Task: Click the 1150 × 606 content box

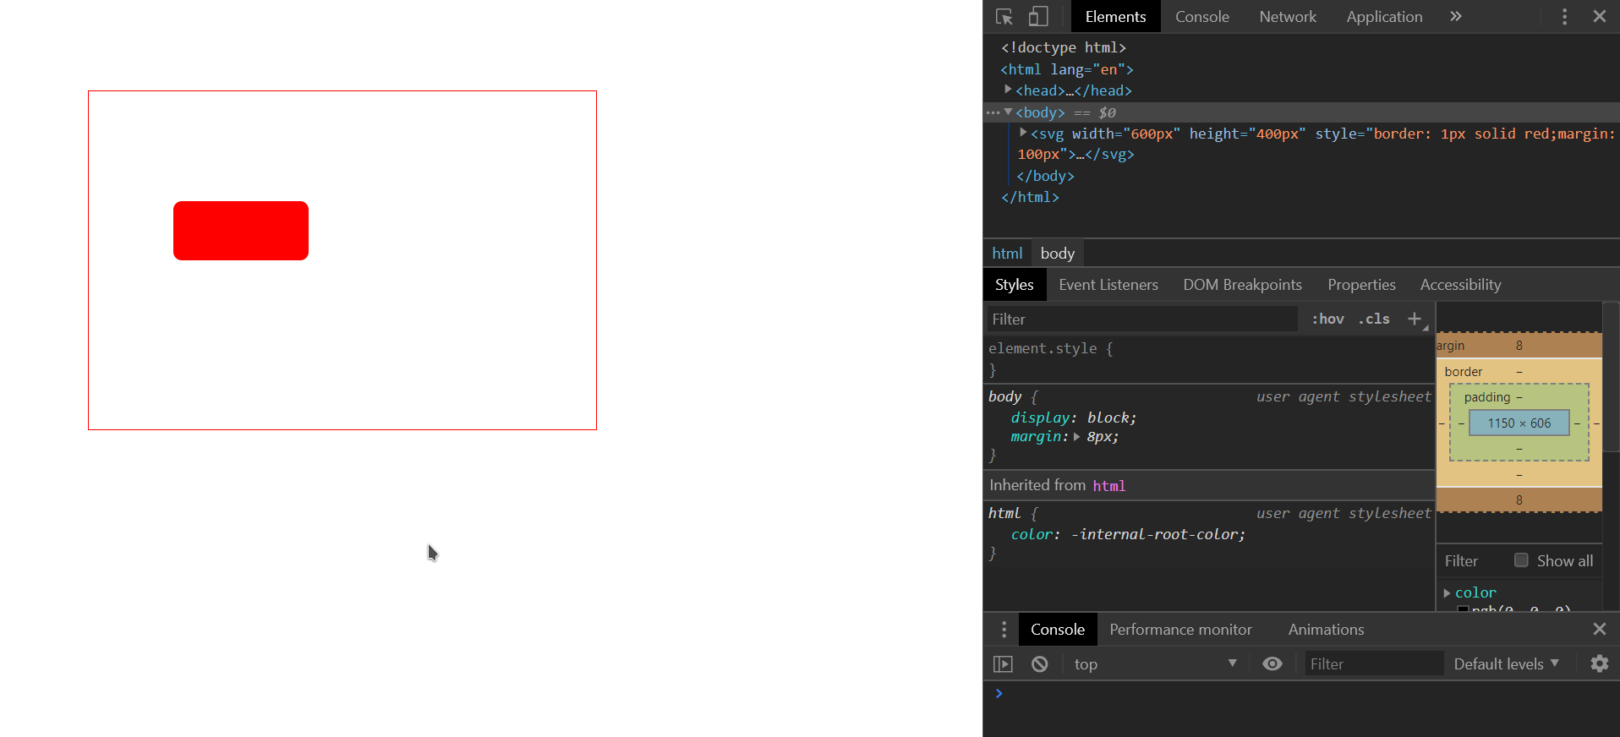Action: coord(1519,423)
